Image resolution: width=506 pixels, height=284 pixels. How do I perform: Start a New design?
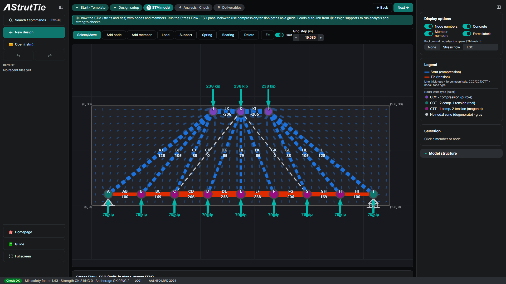[x=34, y=32]
